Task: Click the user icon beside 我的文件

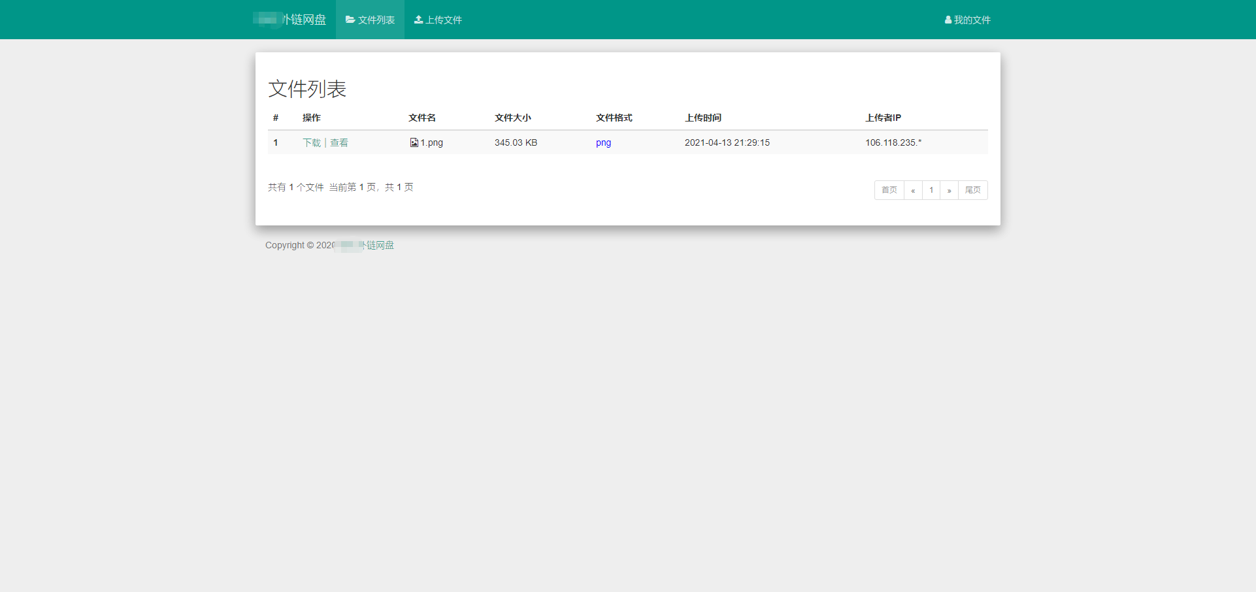Action: [x=948, y=20]
